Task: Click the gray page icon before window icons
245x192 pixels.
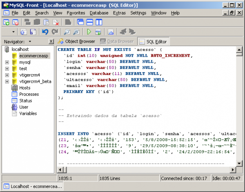Action: [x=68, y=22]
